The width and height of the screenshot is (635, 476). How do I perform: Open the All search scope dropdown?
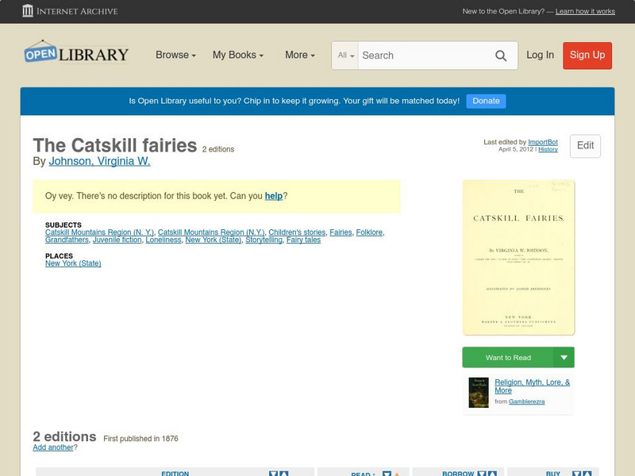pos(345,56)
